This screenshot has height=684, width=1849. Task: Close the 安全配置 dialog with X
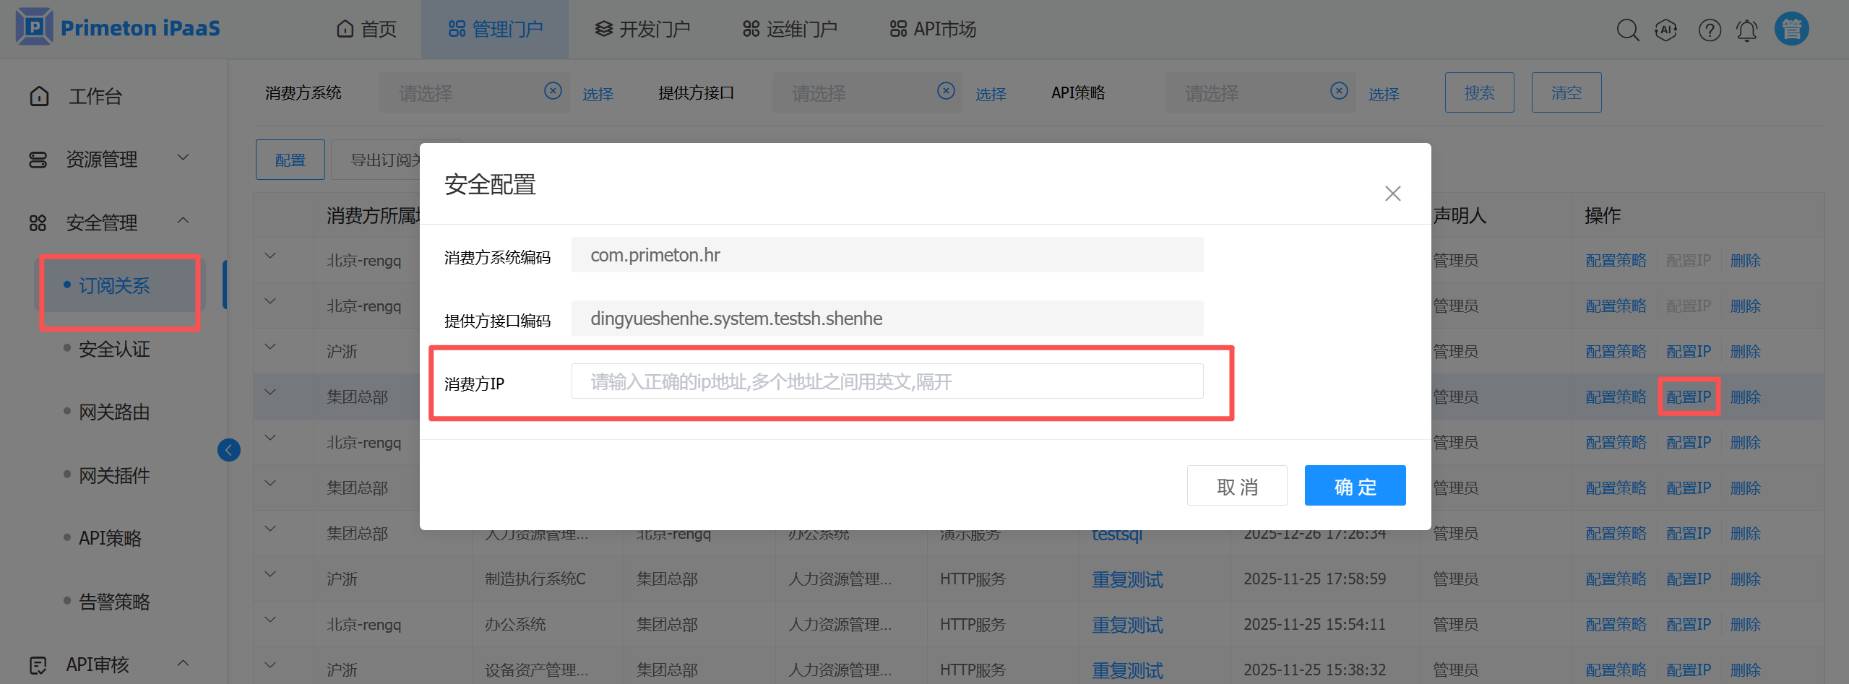tap(1392, 194)
